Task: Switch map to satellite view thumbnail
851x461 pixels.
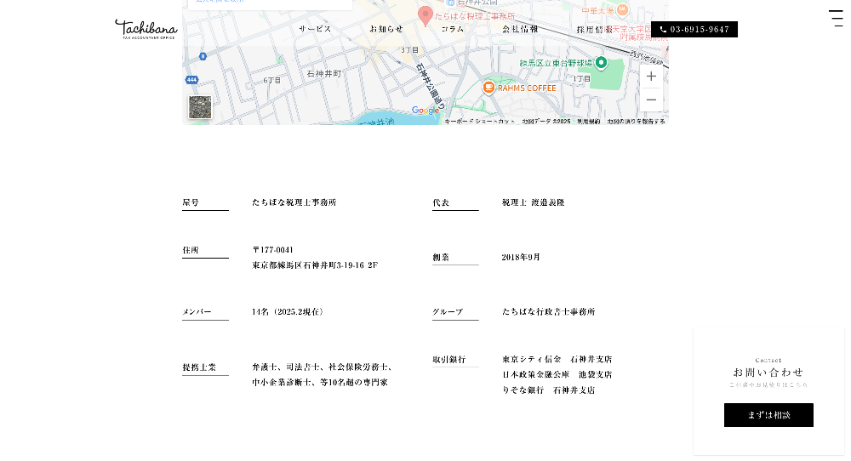Action: (x=200, y=107)
